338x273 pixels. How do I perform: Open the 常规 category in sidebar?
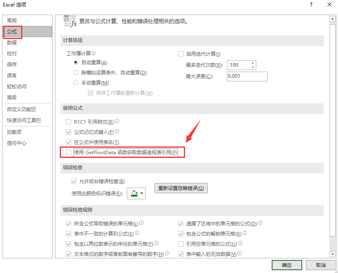tap(27, 20)
